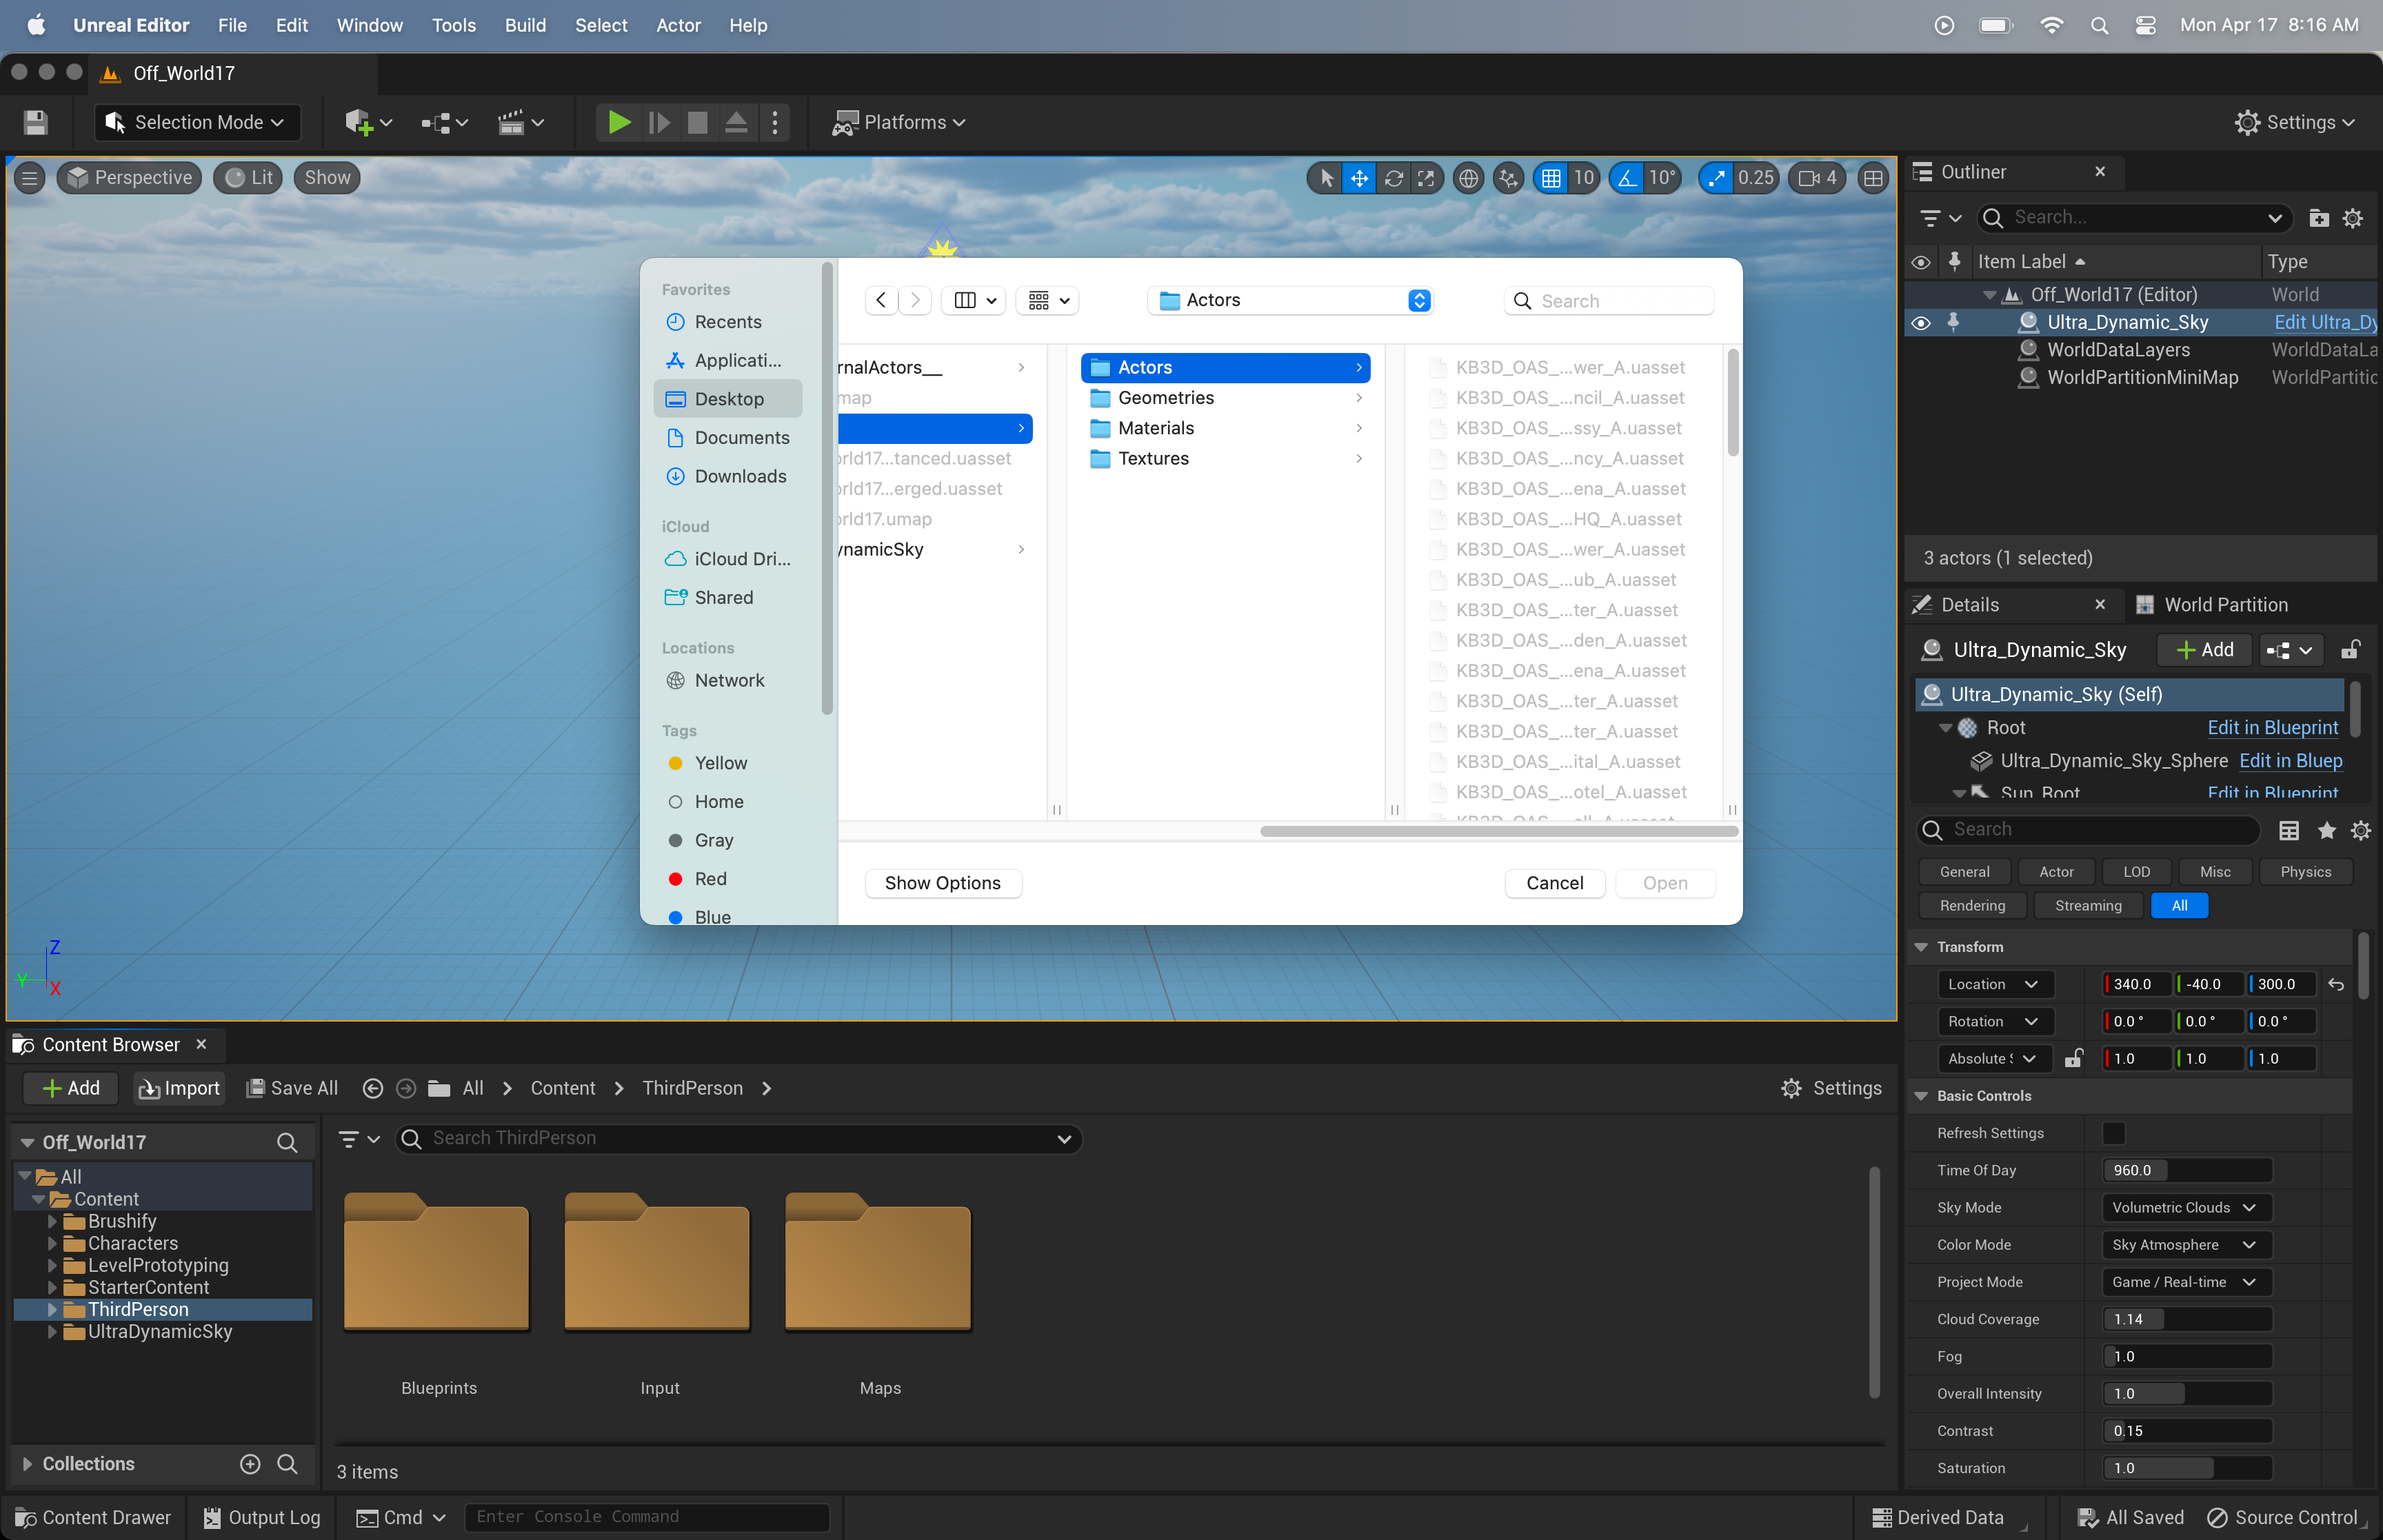The height and width of the screenshot is (1540, 2383).
Task: Click Add button in Details panel
Action: tap(2204, 650)
